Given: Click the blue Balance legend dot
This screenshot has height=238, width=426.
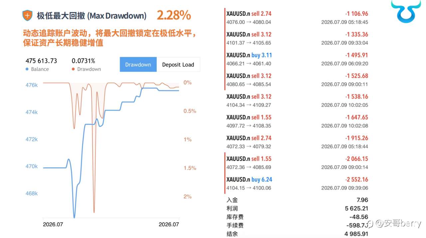Looking at the screenshot, I should tap(27, 69).
